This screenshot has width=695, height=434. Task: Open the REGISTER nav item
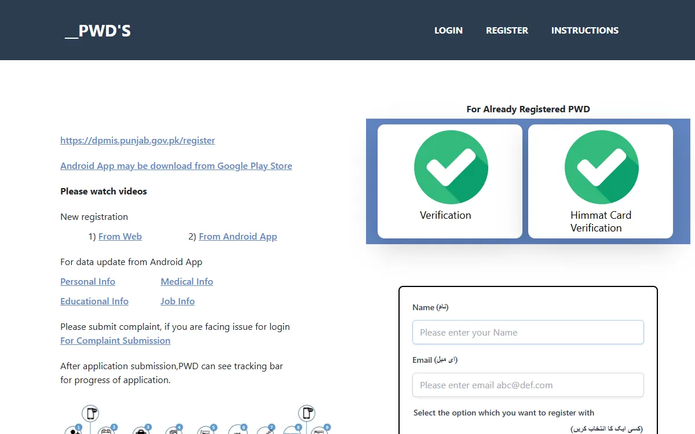point(507,30)
